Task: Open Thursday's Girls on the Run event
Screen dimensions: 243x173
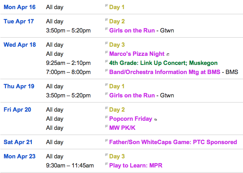Action: tap(132, 95)
